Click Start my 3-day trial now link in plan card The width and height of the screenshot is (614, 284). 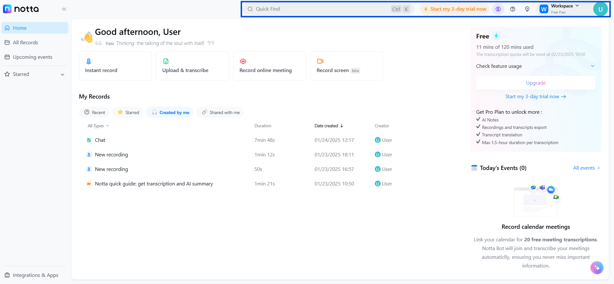[x=536, y=96]
